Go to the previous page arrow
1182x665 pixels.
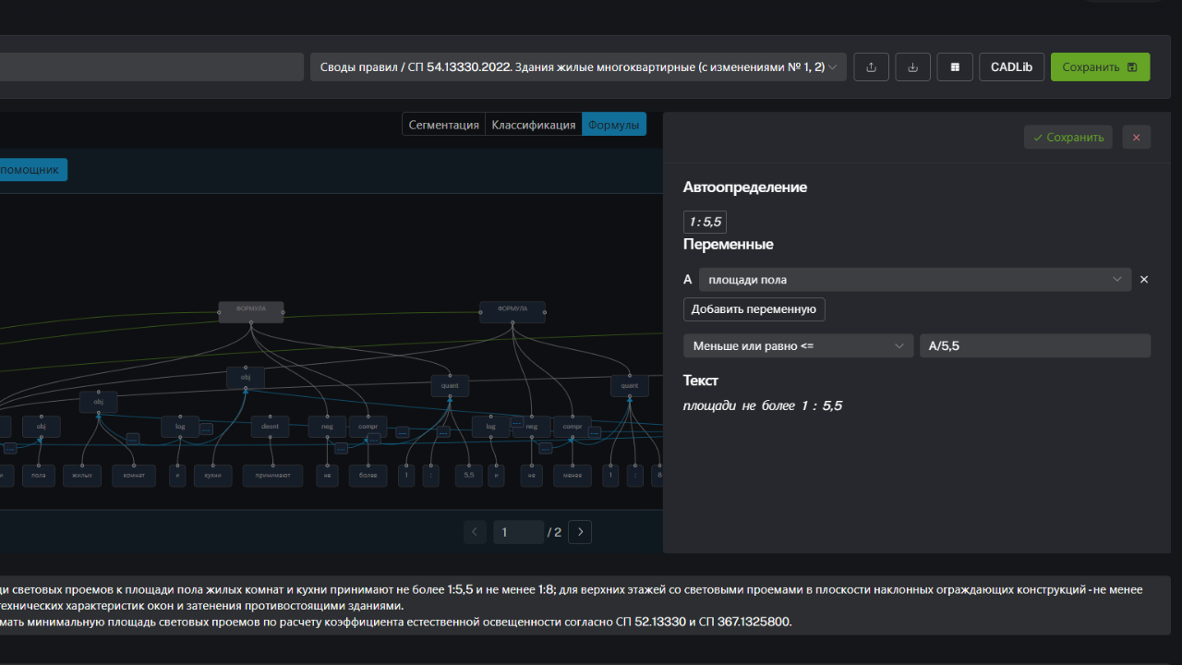475,532
